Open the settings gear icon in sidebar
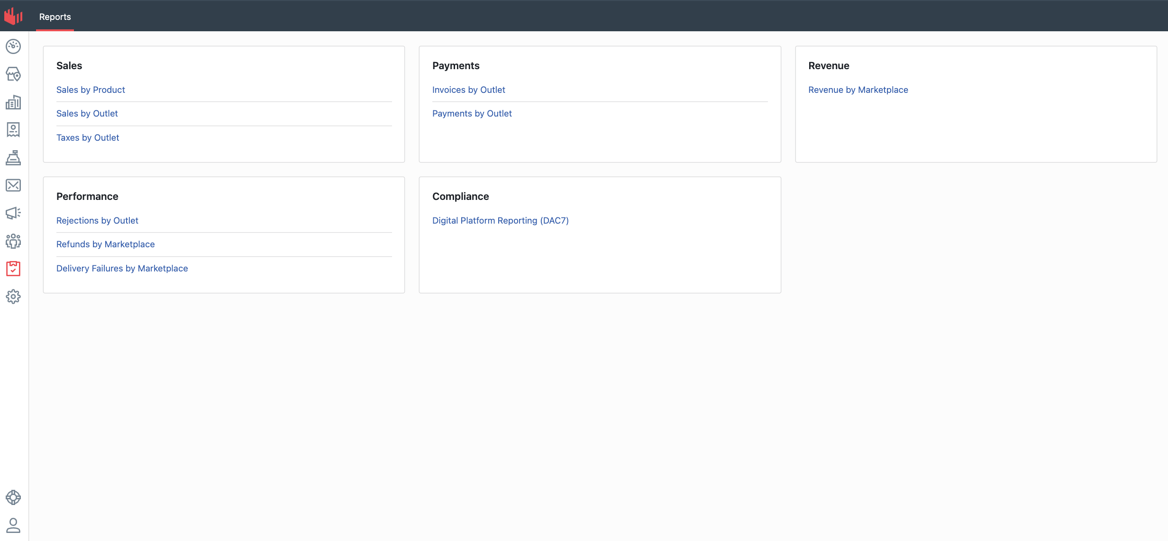 (13, 297)
